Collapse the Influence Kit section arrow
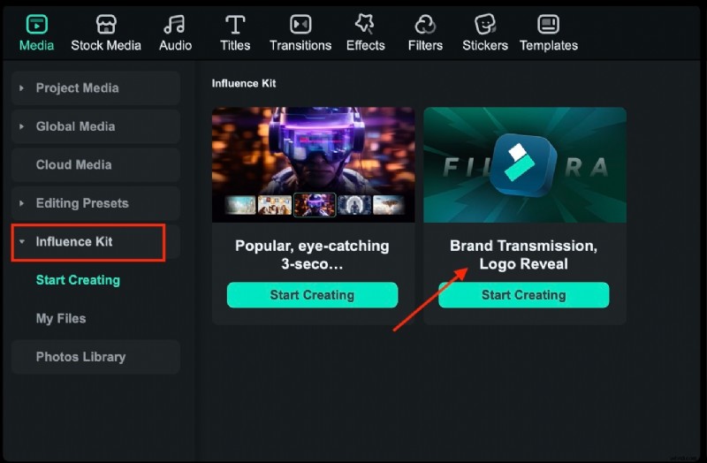Viewport: 707px width, 463px height. (21, 241)
